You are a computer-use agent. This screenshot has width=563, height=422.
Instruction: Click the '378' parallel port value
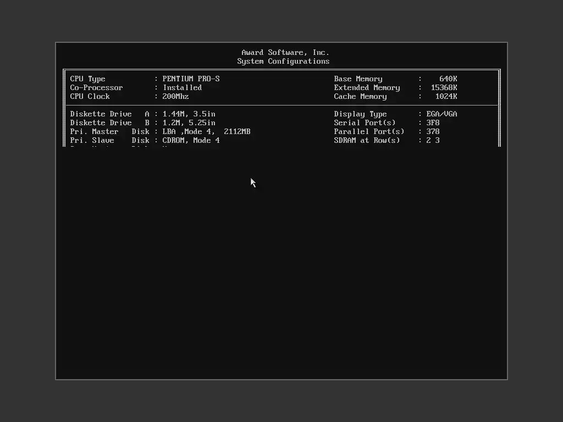(x=433, y=132)
